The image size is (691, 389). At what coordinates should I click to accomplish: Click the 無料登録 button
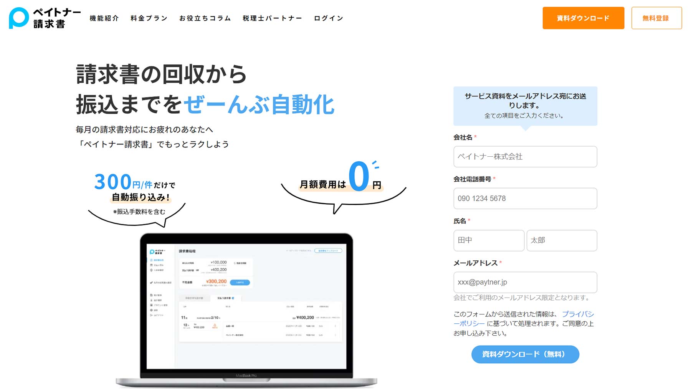[656, 18]
